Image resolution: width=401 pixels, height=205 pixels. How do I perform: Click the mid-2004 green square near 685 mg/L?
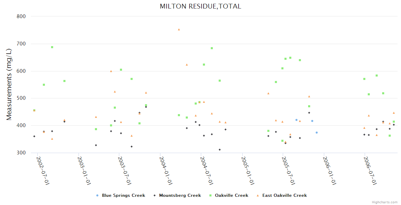pos(212,48)
